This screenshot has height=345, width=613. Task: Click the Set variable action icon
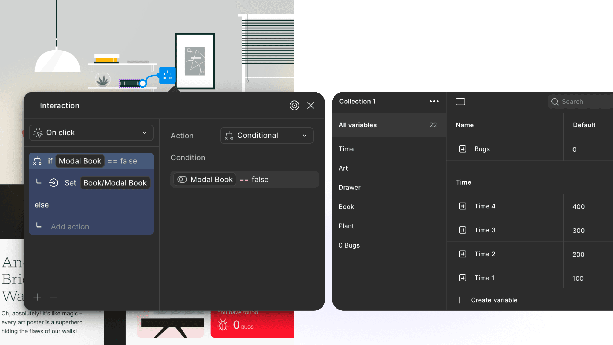(x=53, y=183)
